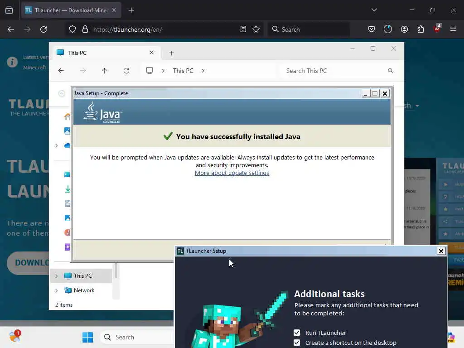Toggle reader view in Firefox
The width and height of the screenshot is (464, 348).
point(243,29)
